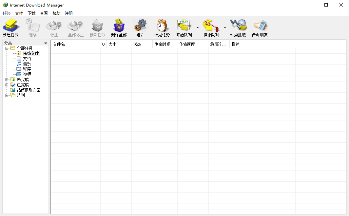Select 程序 category
The image size is (349, 216).
tap(27, 69)
